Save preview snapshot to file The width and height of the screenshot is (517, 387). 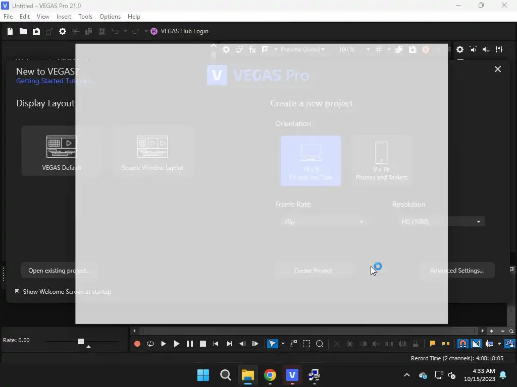coord(412,49)
